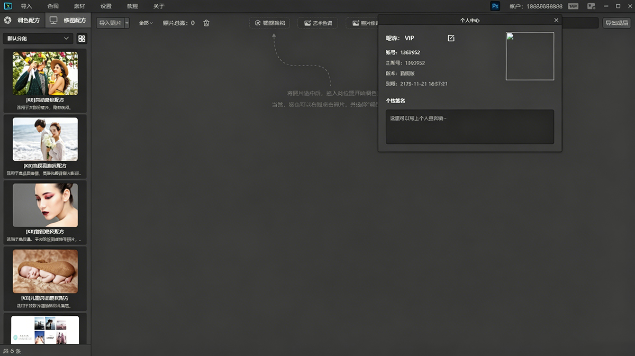This screenshot has height=356, width=635.
Task: Click the 照片总数: 0 counter
Action: coord(178,23)
